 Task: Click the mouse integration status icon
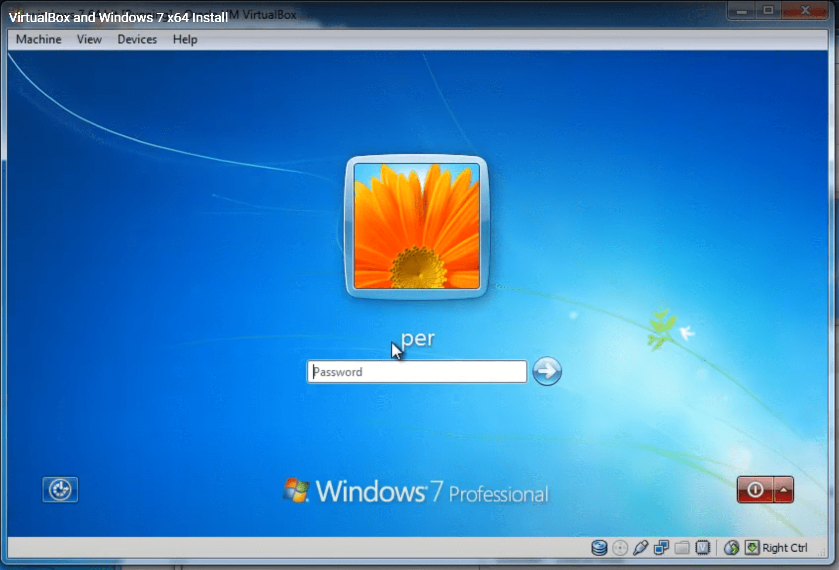pyautogui.click(x=731, y=548)
